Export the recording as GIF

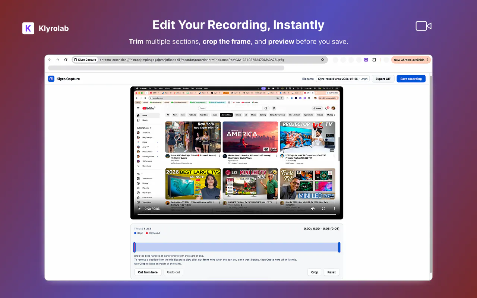point(383,79)
